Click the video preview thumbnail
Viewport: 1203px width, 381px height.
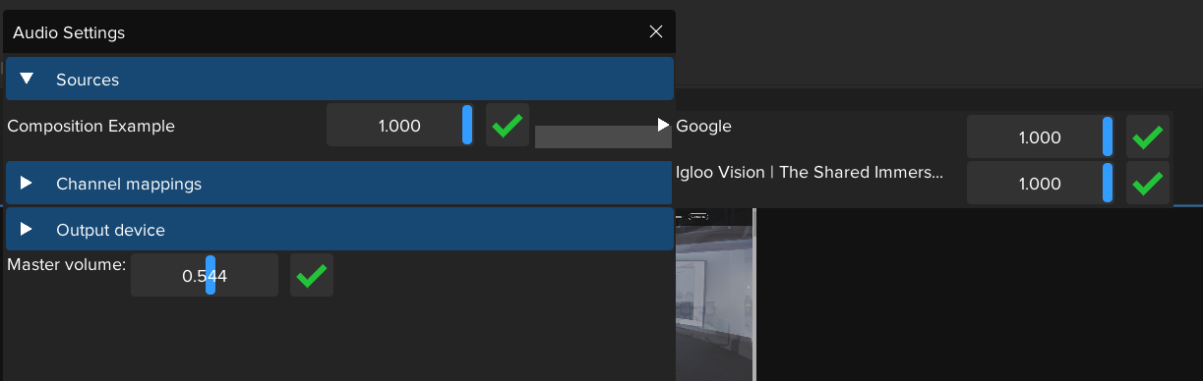[714, 295]
